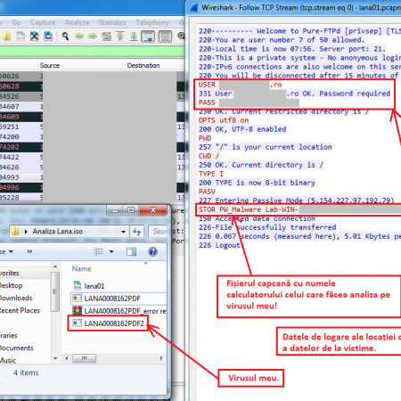Click the folder icon in Explorer address bar
This screenshot has width=401, height=401.
coord(15,231)
